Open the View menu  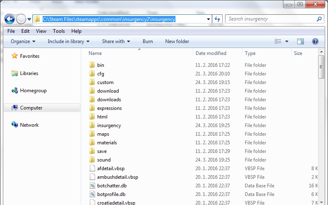(41, 31)
